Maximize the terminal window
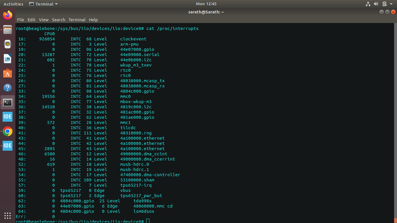 [387, 12]
